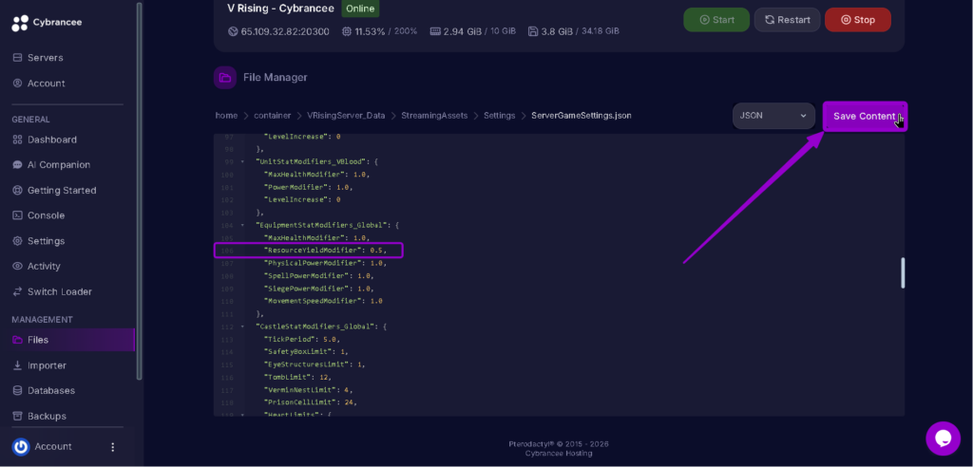Open the Settings gear icon
This screenshot has width=973, height=467.
(17, 241)
